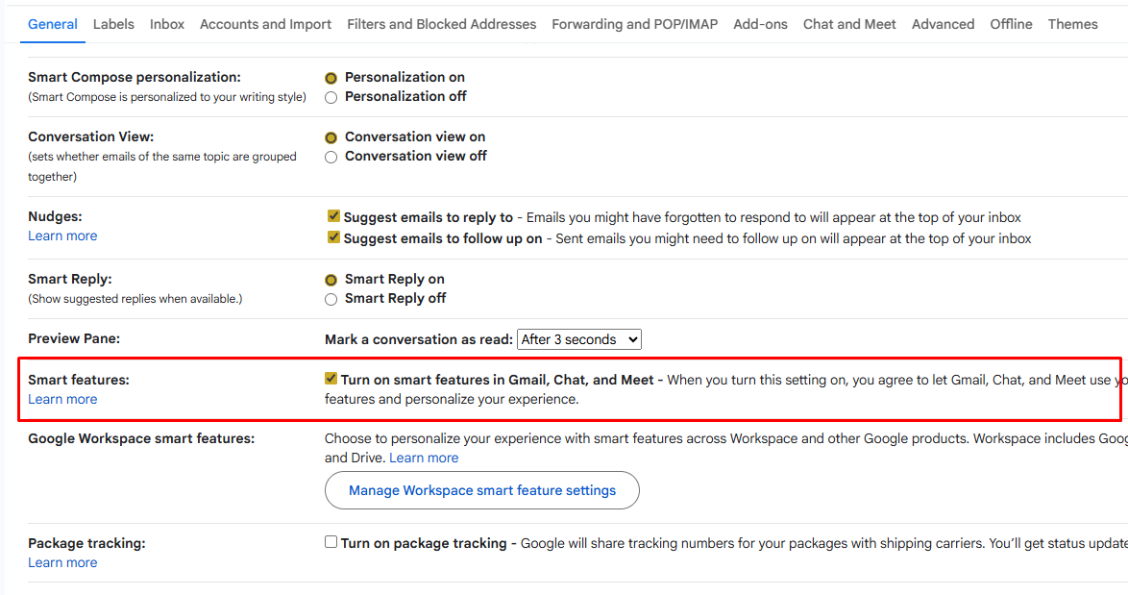Click Manage Workspace smart feature settings button
This screenshot has height=595, width=1128.
point(482,490)
